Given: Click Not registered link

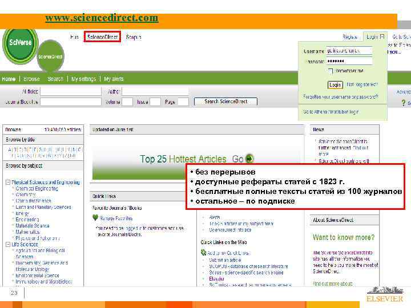Looking at the screenshot, I should coord(362,84).
